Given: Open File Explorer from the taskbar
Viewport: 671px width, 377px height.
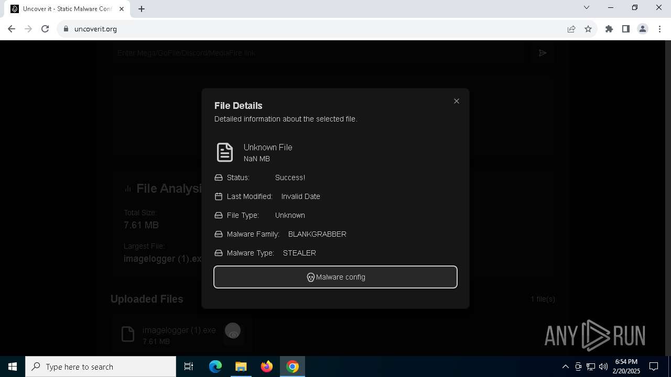Looking at the screenshot, I should tap(241, 367).
